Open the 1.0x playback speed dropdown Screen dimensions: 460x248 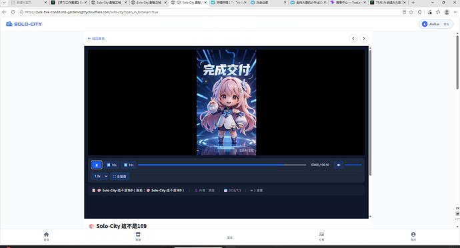pyautogui.click(x=100, y=177)
